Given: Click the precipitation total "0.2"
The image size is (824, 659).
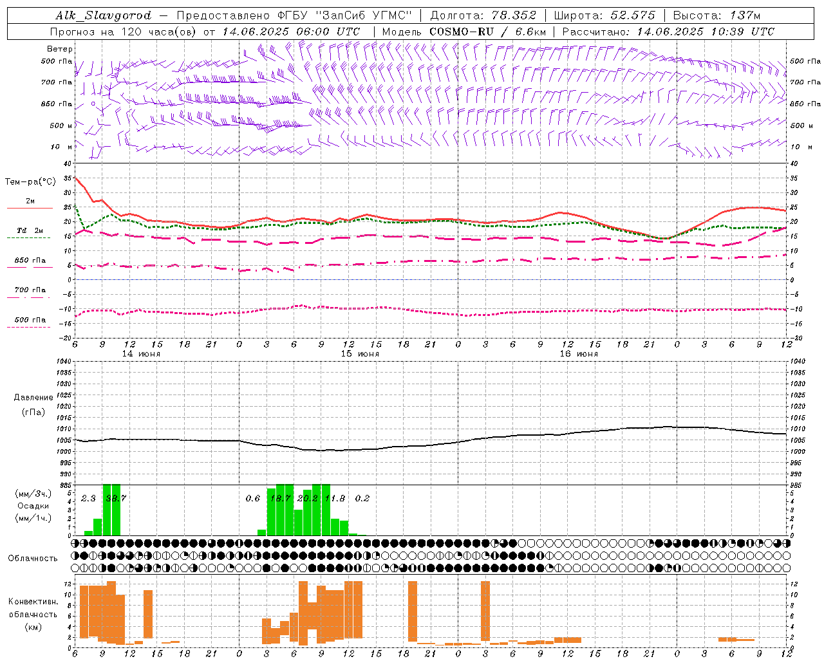Looking at the screenshot, I should (x=362, y=498).
